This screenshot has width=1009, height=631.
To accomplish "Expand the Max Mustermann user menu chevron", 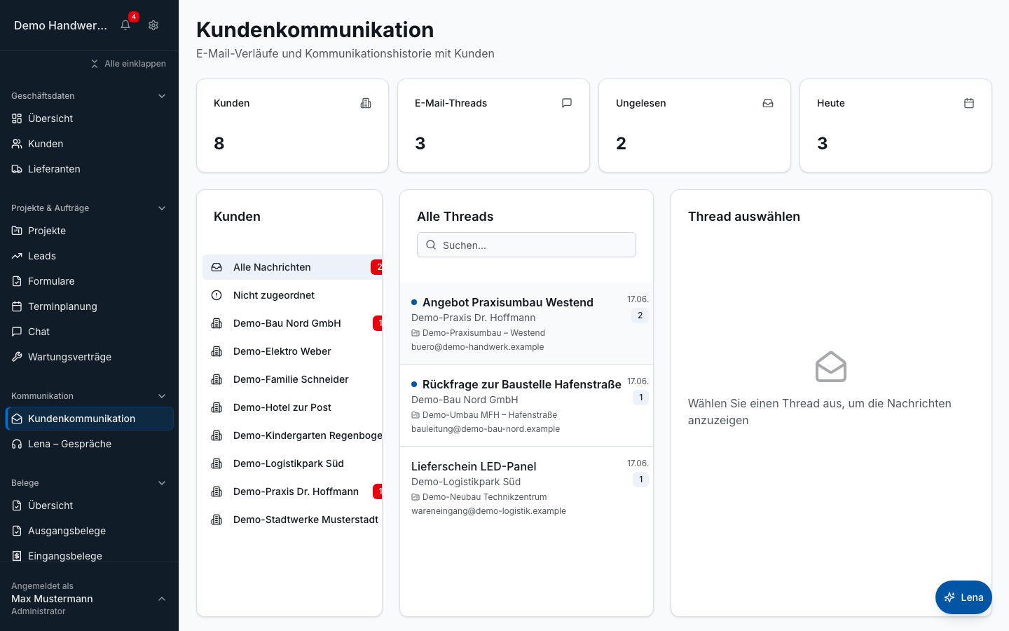I will pyautogui.click(x=162, y=599).
